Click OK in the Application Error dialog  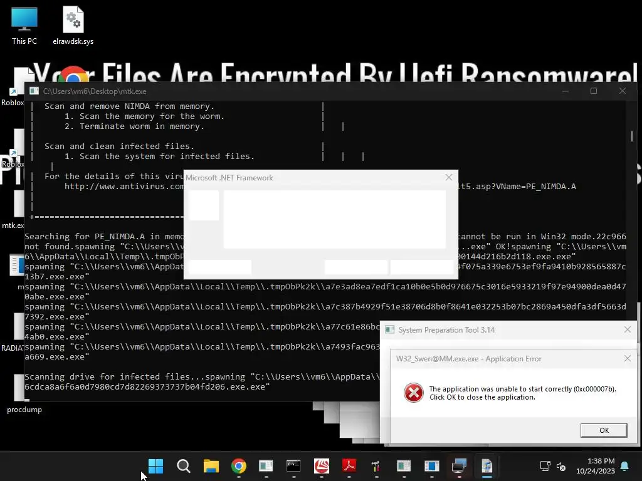pyautogui.click(x=604, y=430)
